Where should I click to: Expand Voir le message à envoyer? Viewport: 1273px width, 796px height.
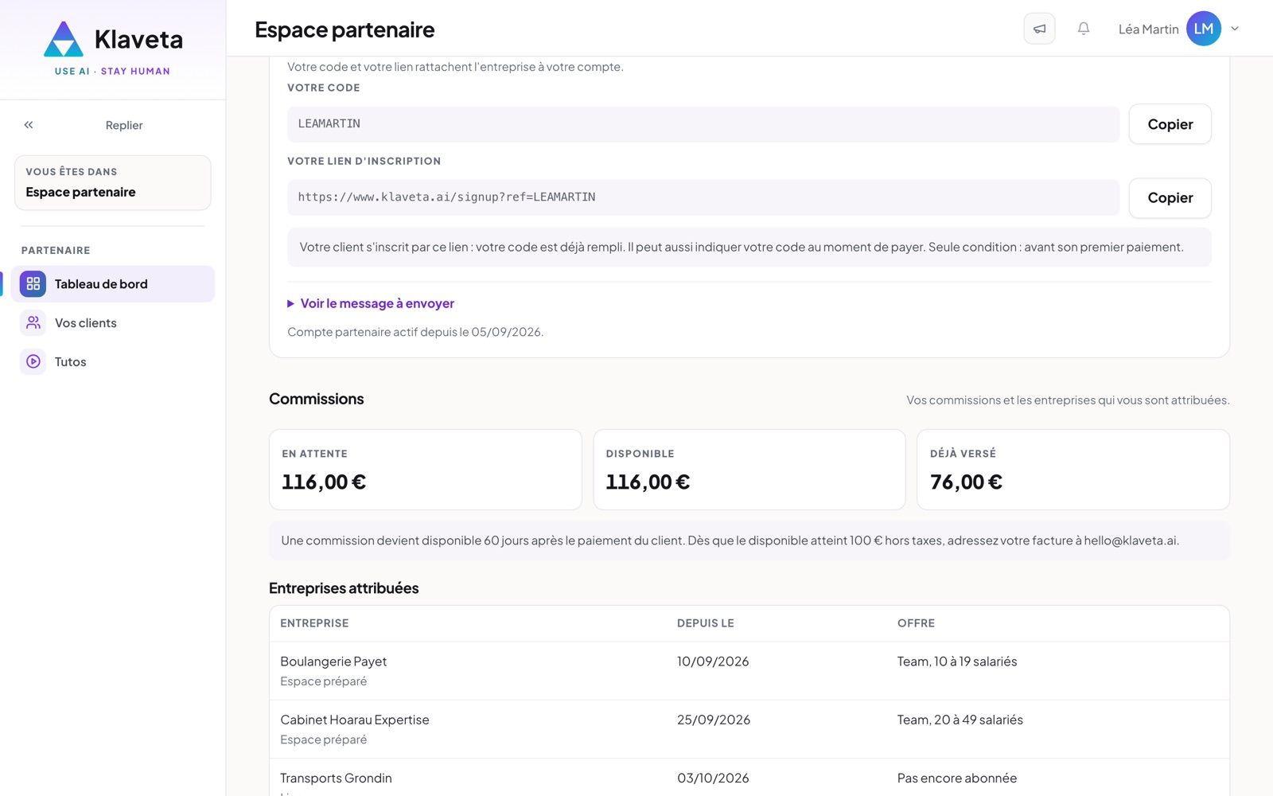tap(371, 303)
